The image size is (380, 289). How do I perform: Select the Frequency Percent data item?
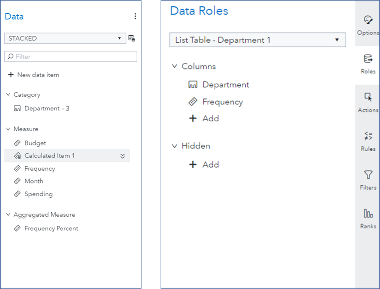coord(51,228)
